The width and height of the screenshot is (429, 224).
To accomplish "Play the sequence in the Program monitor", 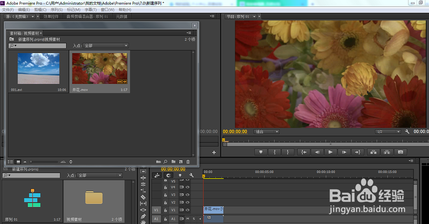I will (x=330, y=152).
